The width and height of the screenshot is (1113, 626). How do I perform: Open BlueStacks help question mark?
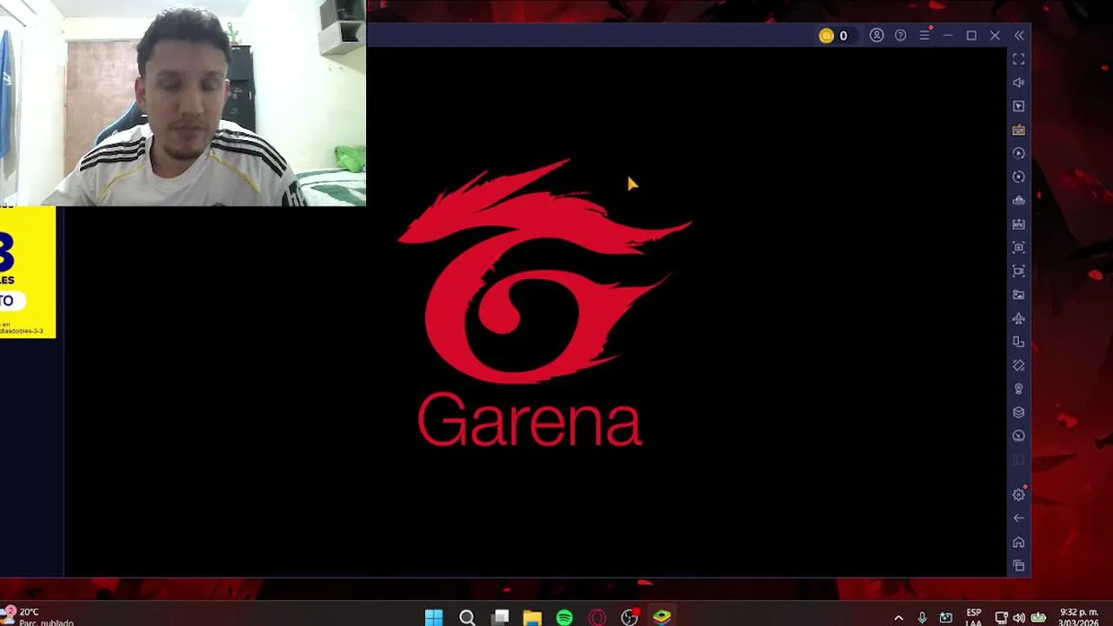[900, 36]
